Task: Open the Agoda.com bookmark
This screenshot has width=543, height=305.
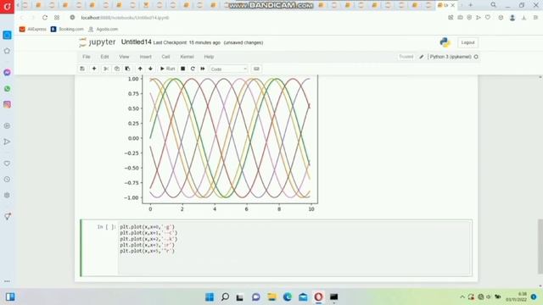Action: point(104,29)
